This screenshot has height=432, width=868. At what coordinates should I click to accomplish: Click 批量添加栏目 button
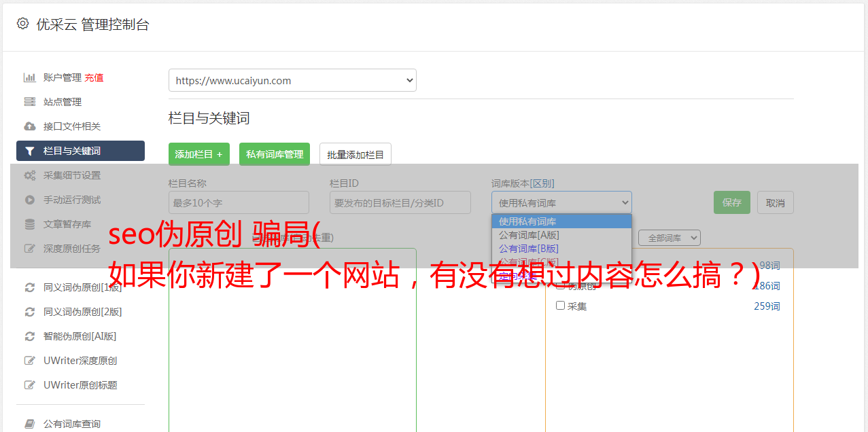point(355,154)
